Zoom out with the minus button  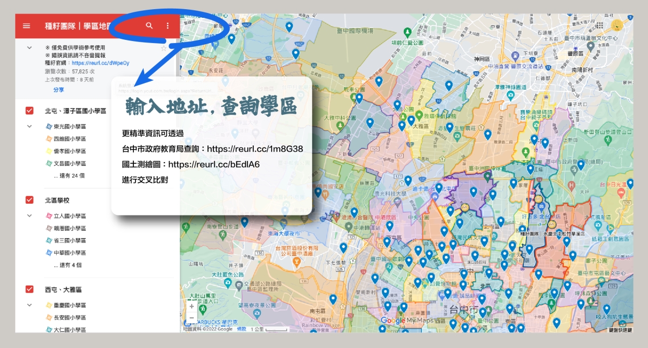191,317
